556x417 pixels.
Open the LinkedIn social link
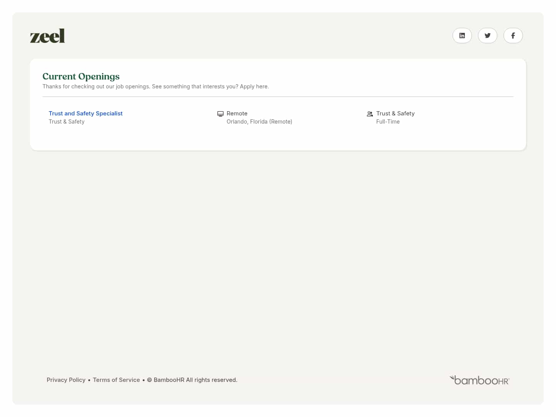(462, 36)
